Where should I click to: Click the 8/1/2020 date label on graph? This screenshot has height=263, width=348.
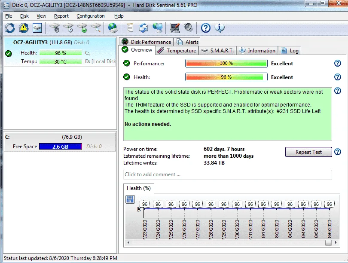(263, 229)
